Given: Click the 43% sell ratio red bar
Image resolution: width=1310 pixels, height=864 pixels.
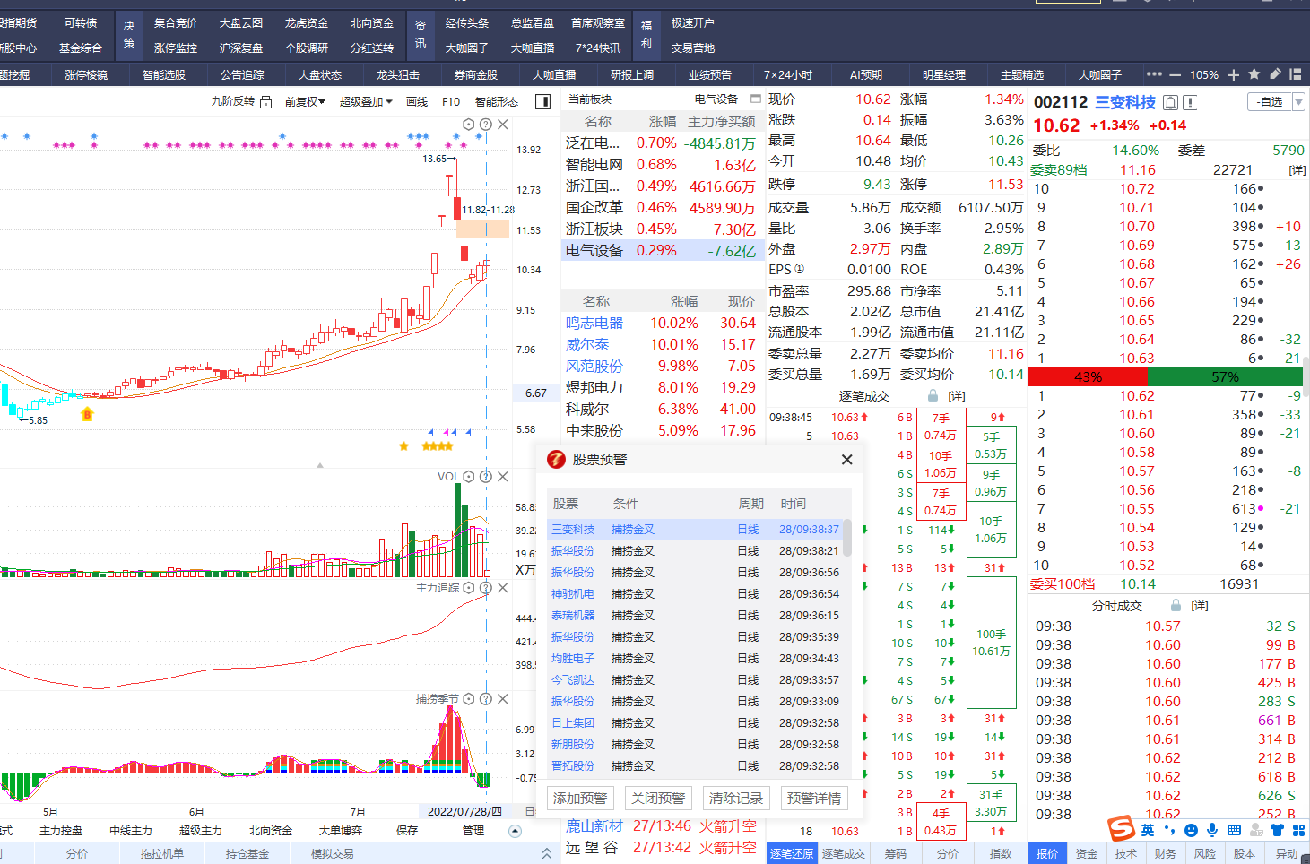Looking at the screenshot, I should (1088, 377).
